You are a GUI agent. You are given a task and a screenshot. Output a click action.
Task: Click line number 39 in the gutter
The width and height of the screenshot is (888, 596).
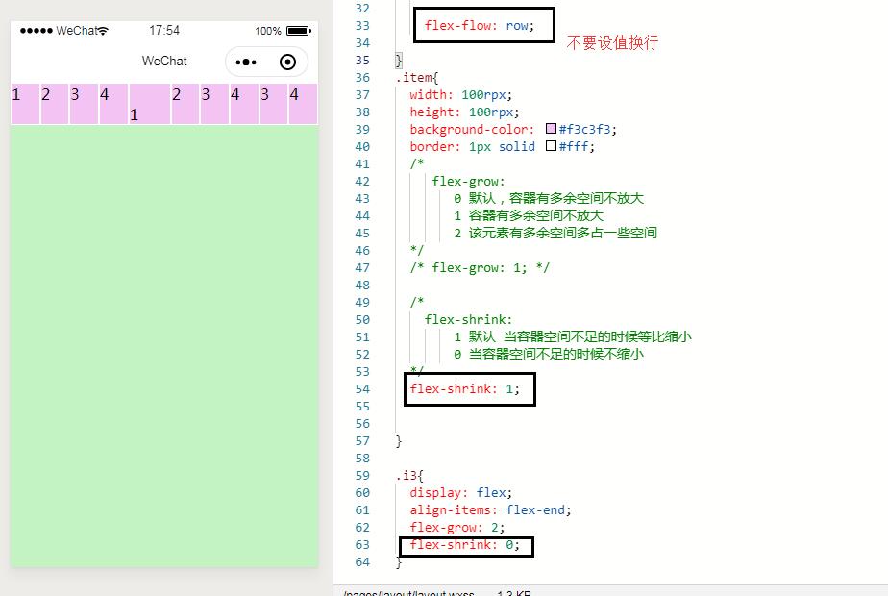(362, 129)
